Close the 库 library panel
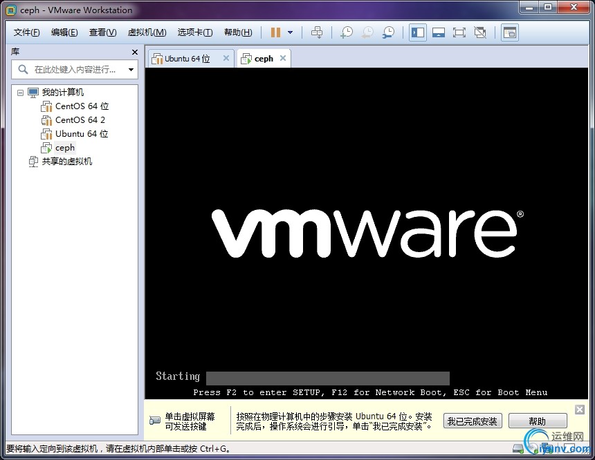 (x=135, y=52)
